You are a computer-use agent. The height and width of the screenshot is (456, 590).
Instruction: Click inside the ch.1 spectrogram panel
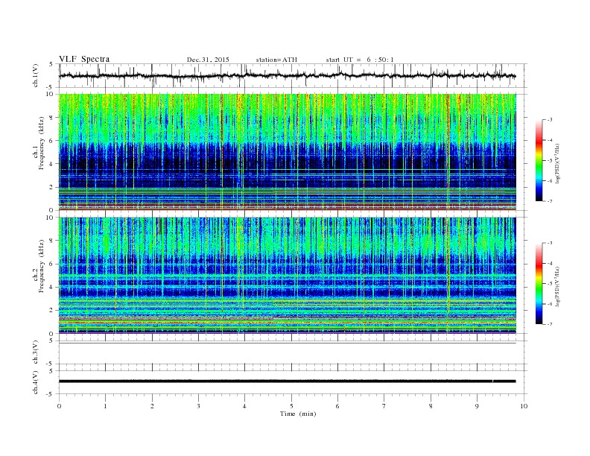[x=287, y=152]
